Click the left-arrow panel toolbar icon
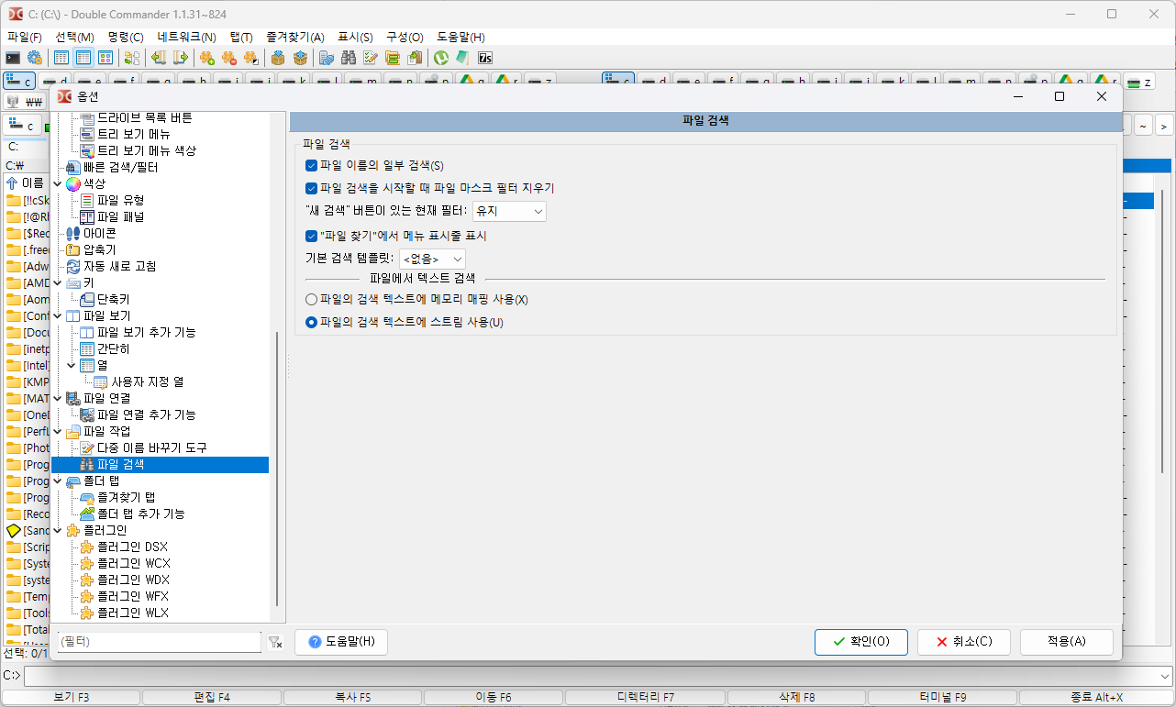Image resolution: width=1176 pixels, height=707 pixels. pos(159,58)
